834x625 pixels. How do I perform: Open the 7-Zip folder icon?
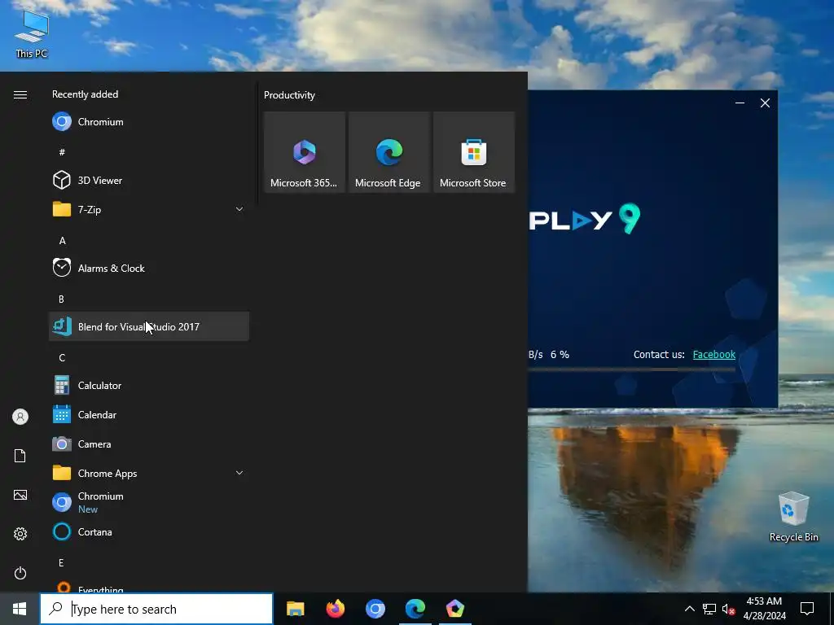[x=62, y=209]
